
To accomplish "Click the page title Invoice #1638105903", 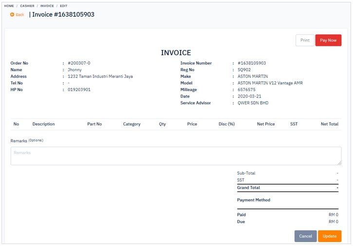I will point(63,15).
